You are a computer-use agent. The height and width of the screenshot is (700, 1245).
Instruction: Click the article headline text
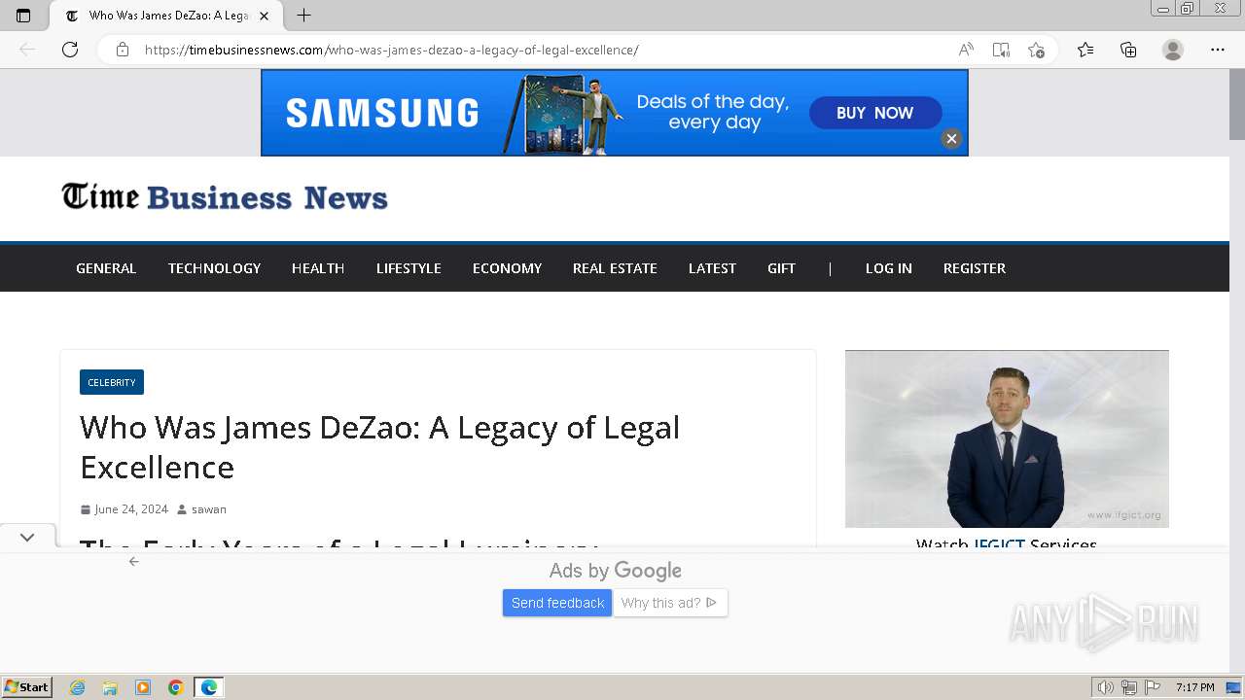[380, 447]
